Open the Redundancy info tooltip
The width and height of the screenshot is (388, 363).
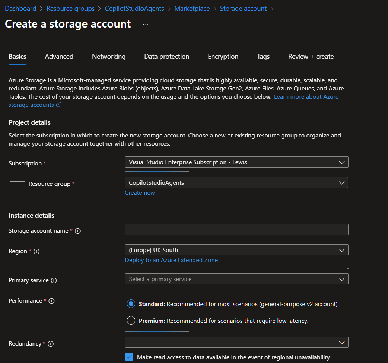pyautogui.click(x=51, y=344)
